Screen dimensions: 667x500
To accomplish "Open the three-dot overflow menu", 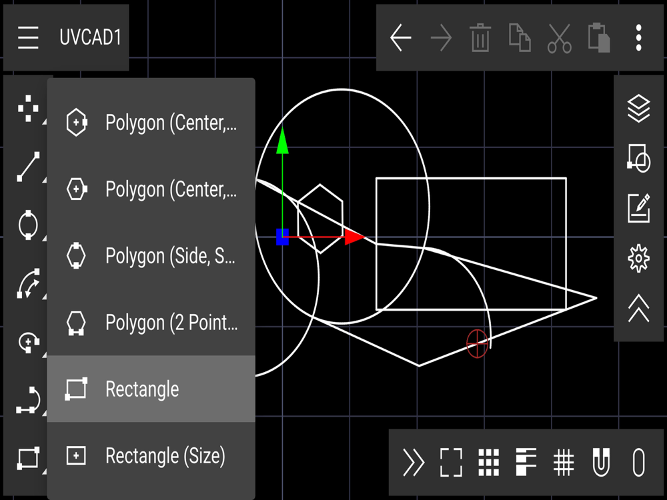I will point(638,38).
